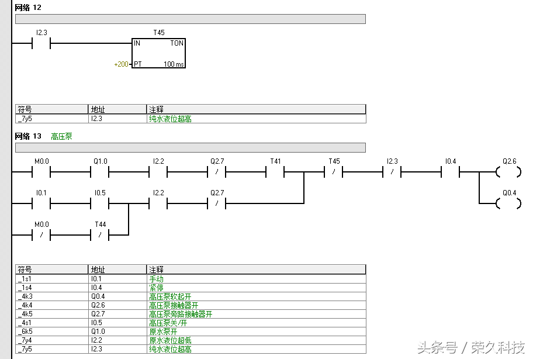This screenshot has height=359, width=533.
Task: Select the I0.1 contact in the ladder
Action: coord(41,203)
